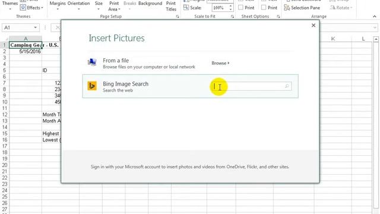Open the Effects dropdown in Themes group
The width and height of the screenshot is (380, 214).
(x=31, y=8)
